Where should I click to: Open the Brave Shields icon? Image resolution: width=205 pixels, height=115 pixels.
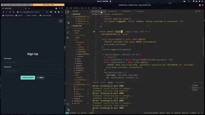pos(51,12)
